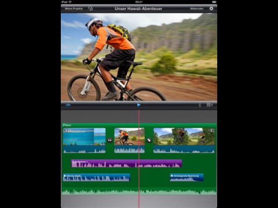Tap the video preview of the cyclist

(139, 57)
